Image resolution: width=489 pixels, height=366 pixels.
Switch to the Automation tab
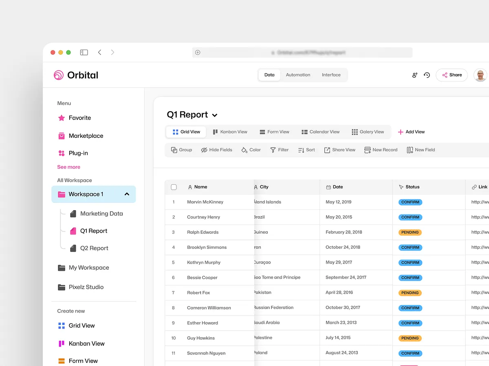(x=298, y=75)
